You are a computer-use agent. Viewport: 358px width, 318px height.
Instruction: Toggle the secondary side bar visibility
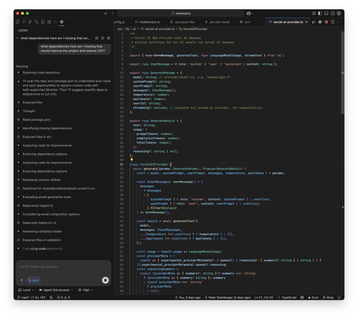point(333,13)
